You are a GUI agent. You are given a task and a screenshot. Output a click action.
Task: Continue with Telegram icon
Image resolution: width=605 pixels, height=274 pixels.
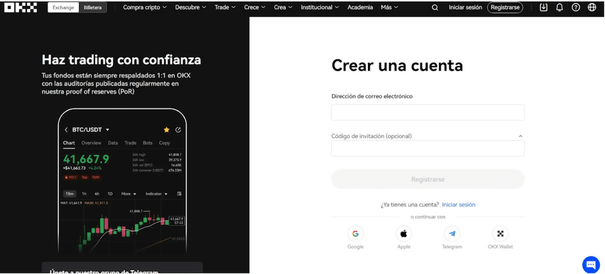[x=452, y=234]
